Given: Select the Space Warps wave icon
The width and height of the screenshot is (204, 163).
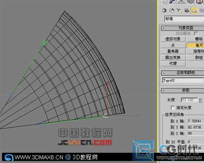Looking at the screenshot, I should coord(202,11).
